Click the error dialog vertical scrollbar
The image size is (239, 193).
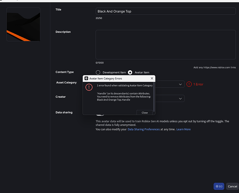point(154,96)
